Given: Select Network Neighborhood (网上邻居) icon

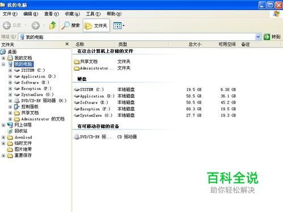Looking at the screenshot, I should click(x=10, y=125).
